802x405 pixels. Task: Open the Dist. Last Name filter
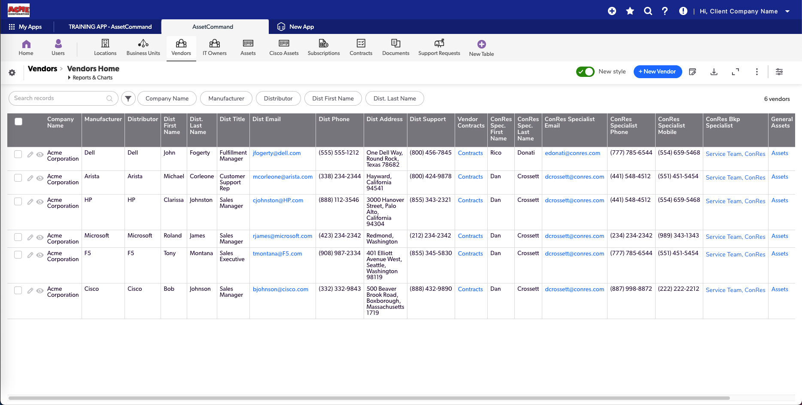coord(395,98)
